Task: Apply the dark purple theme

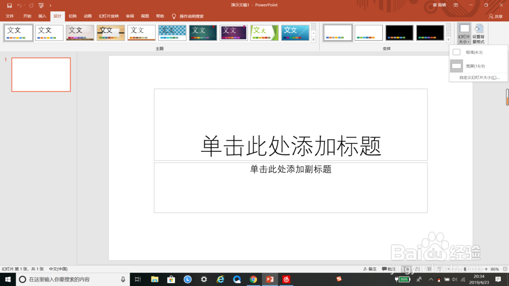Action: coord(234,33)
